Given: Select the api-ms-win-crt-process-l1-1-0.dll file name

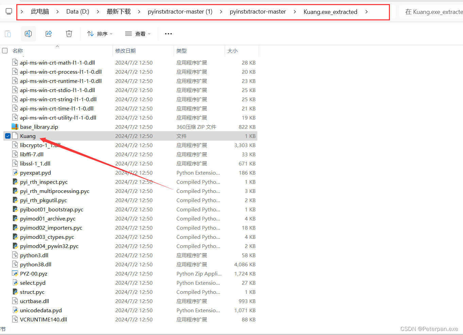Looking at the screenshot, I should pyautogui.click(x=61, y=72).
